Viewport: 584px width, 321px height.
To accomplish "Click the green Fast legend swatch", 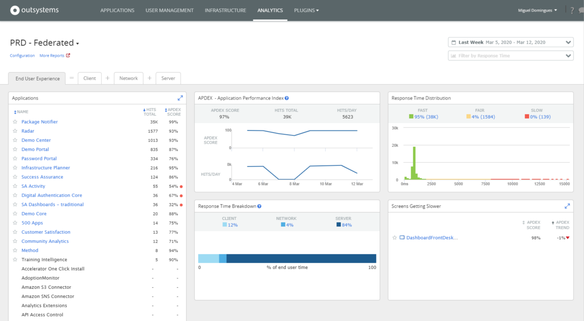I will pyautogui.click(x=411, y=117).
